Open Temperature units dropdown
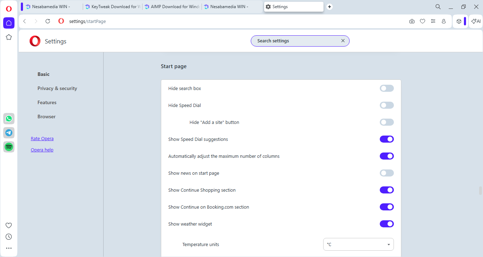 click(x=358, y=244)
